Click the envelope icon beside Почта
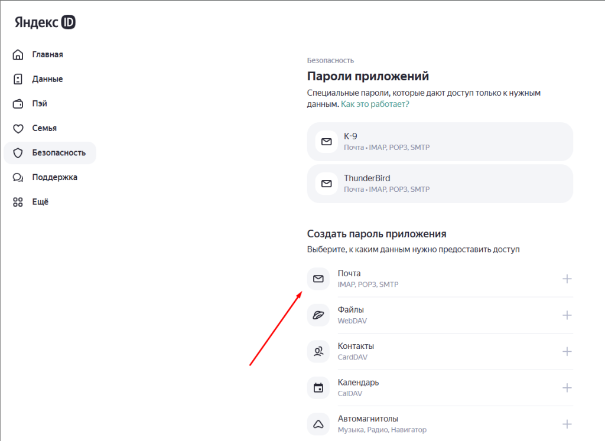605x441 pixels. [318, 278]
